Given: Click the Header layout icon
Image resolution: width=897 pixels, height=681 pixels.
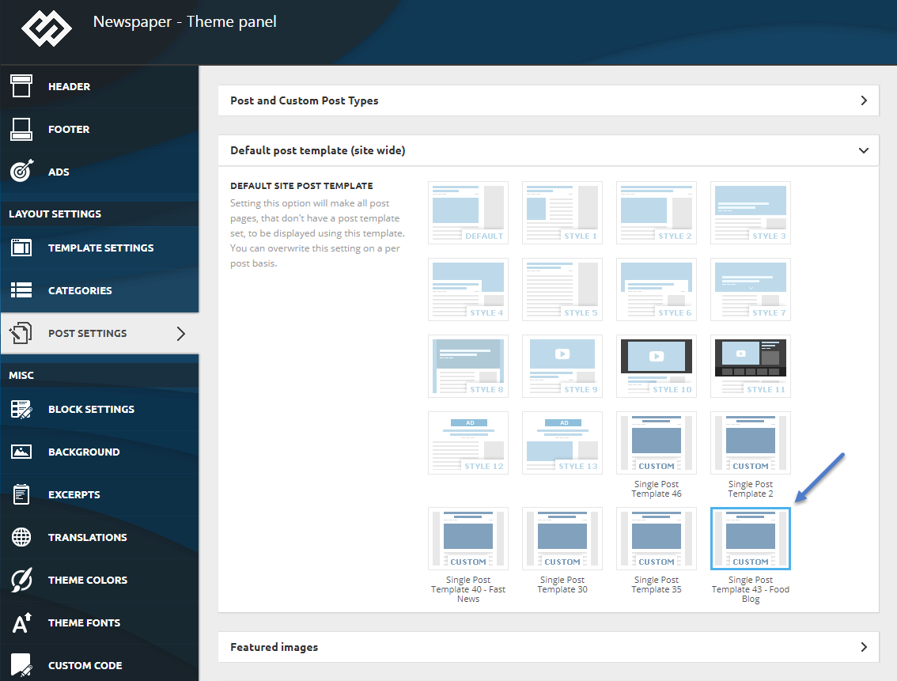Looking at the screenshot, I should click(x=21, y=86).
